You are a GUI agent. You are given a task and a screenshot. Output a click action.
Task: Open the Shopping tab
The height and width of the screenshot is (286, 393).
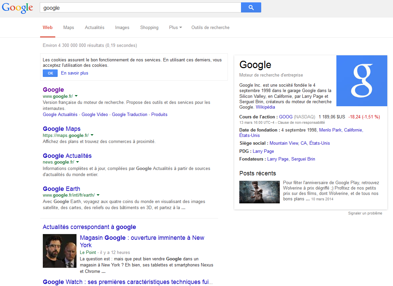tap(149, 27)
